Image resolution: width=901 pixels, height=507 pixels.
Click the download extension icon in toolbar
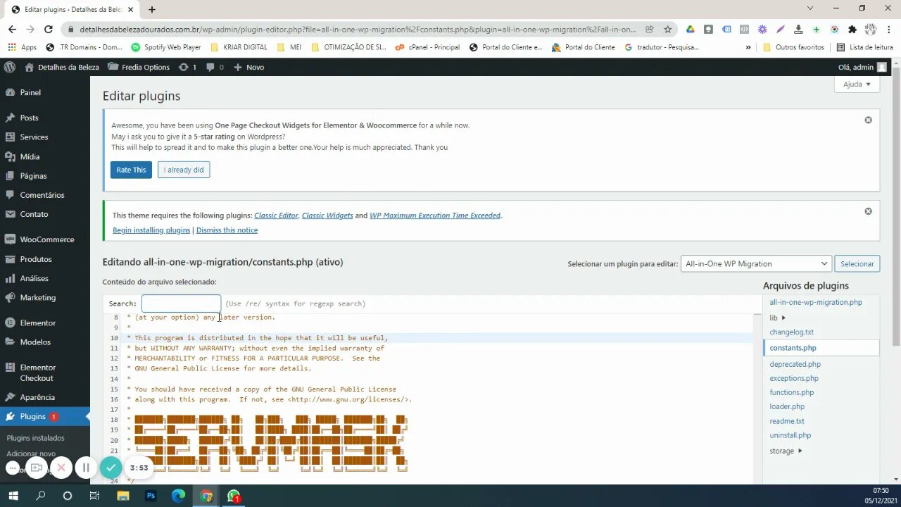(798, 30)
